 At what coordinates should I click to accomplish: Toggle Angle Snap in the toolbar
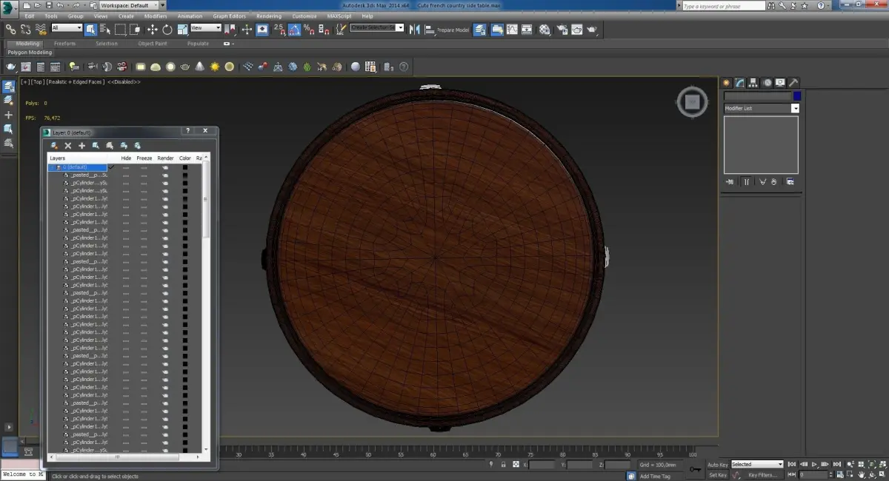[x=294, y=30]
